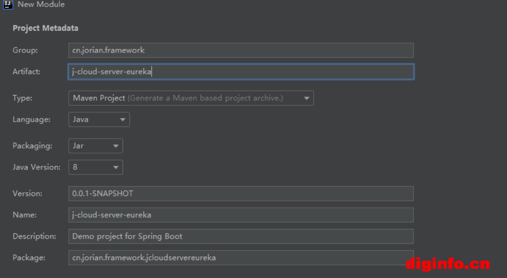Click the Package label
Screen dimensions: 507x278
coord(29,258)
